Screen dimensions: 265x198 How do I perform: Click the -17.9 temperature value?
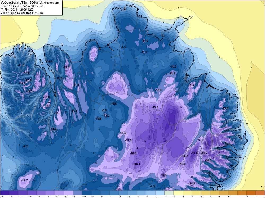pyautogui.click(x=129, y=140)
